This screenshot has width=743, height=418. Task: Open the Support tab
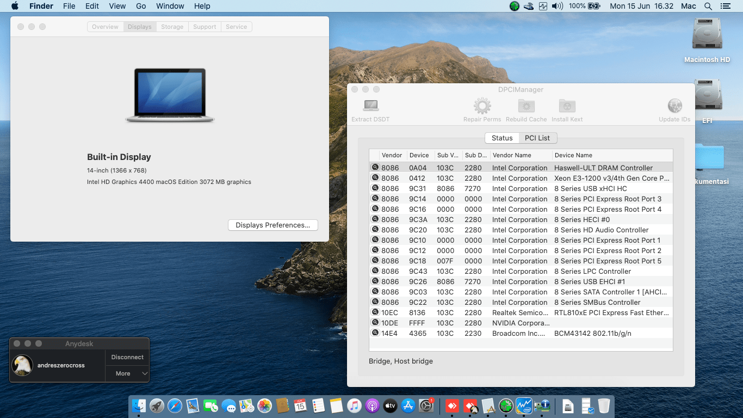[205, 27]
